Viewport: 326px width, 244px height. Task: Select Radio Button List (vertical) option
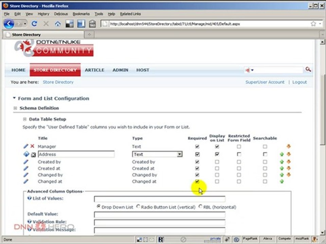point(138,207)
